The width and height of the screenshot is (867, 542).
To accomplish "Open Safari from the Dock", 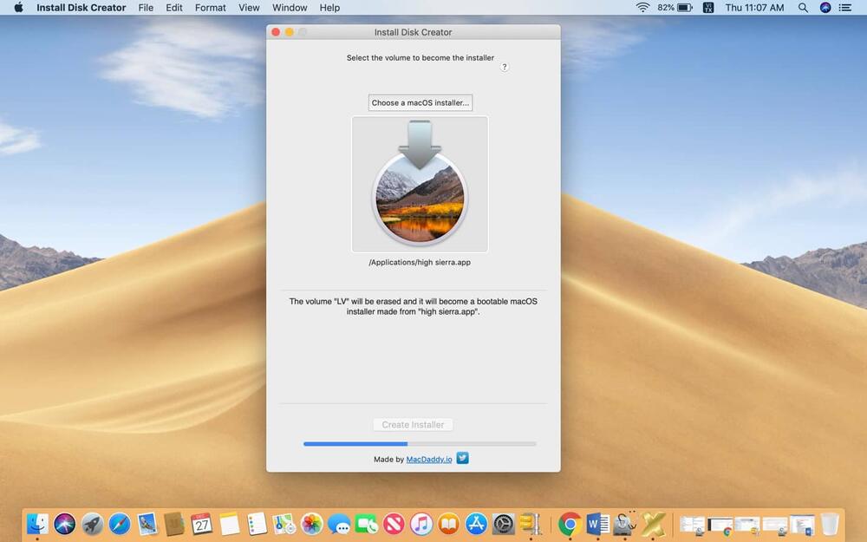I will (x=120, y=524).
